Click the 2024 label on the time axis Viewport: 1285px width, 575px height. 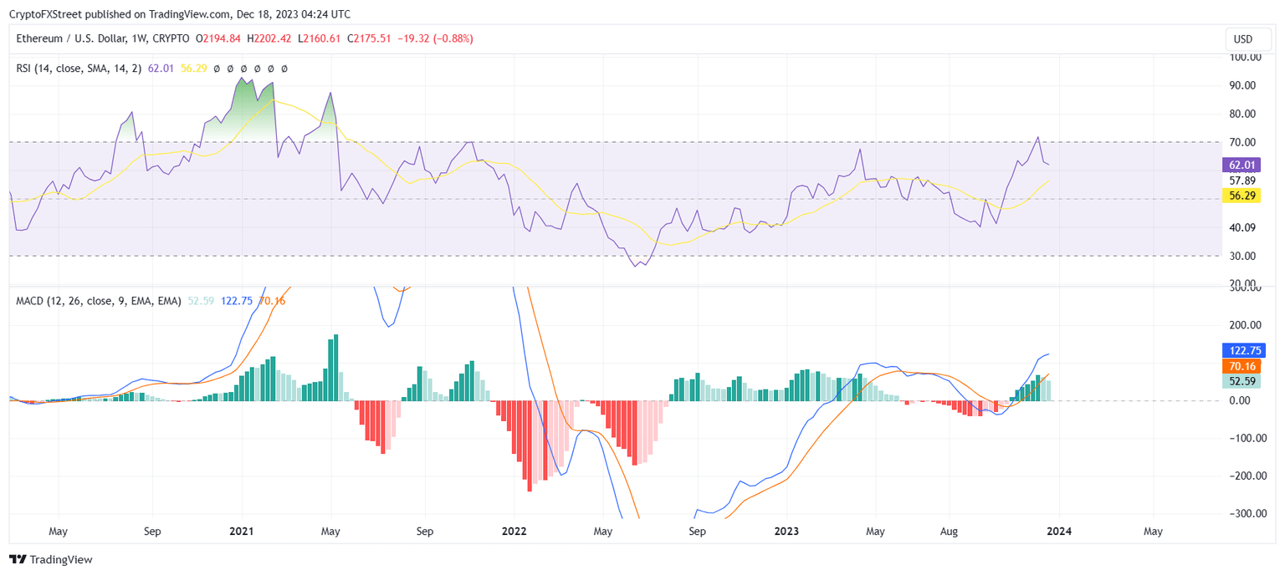(1061, 531)
